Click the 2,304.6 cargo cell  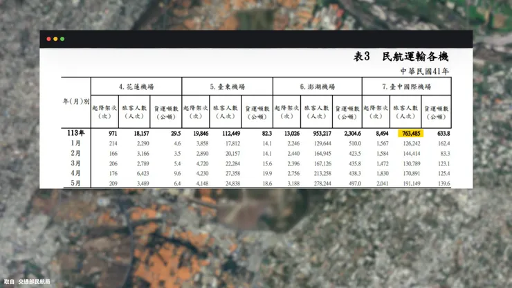[x=353, y=134]
